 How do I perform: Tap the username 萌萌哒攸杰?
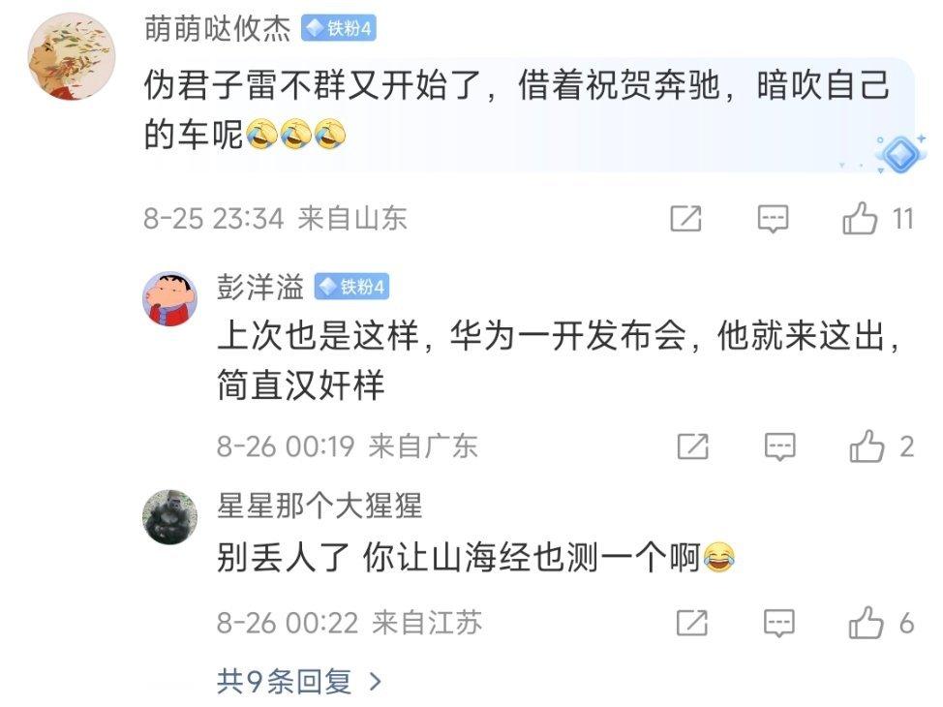(217, 28)
